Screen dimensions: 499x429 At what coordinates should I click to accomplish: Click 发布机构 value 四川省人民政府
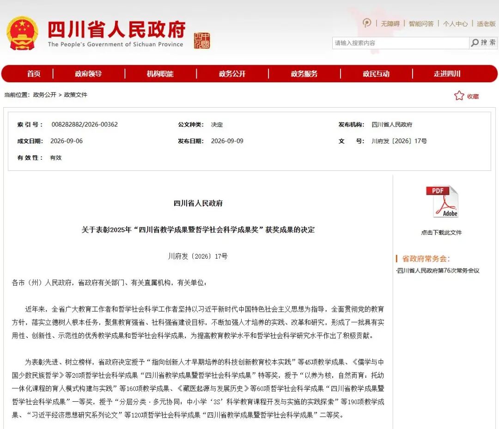click(x=392, y=125)
